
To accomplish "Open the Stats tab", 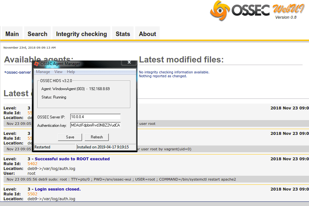I will coord(123,34).
